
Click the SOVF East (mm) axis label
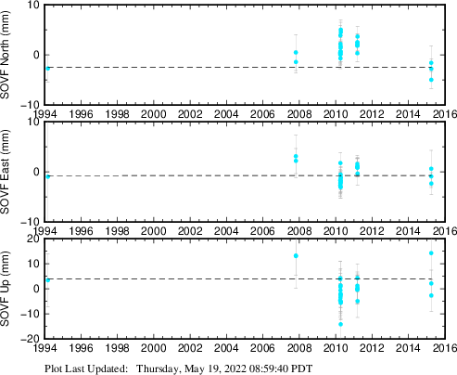pos(5,172)
